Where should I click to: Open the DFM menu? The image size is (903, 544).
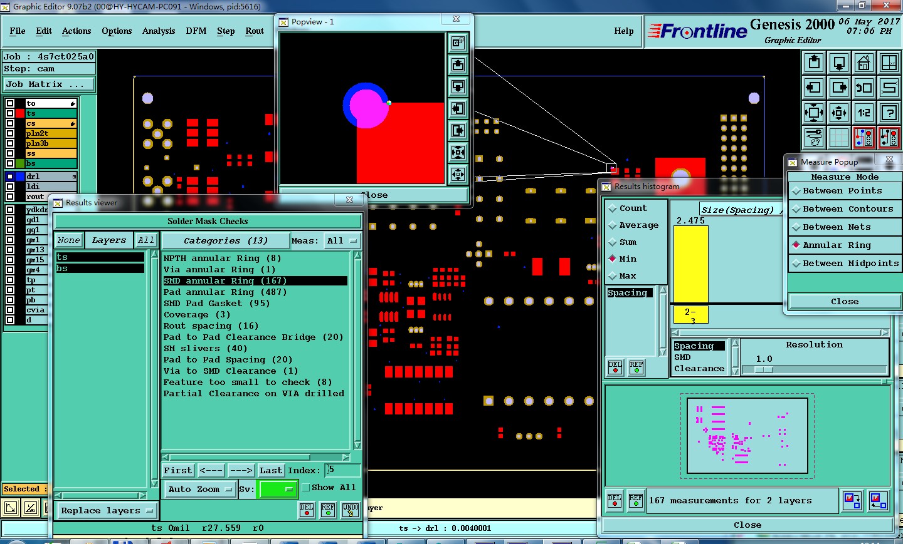pyautogui.click(x=196, y=31)
